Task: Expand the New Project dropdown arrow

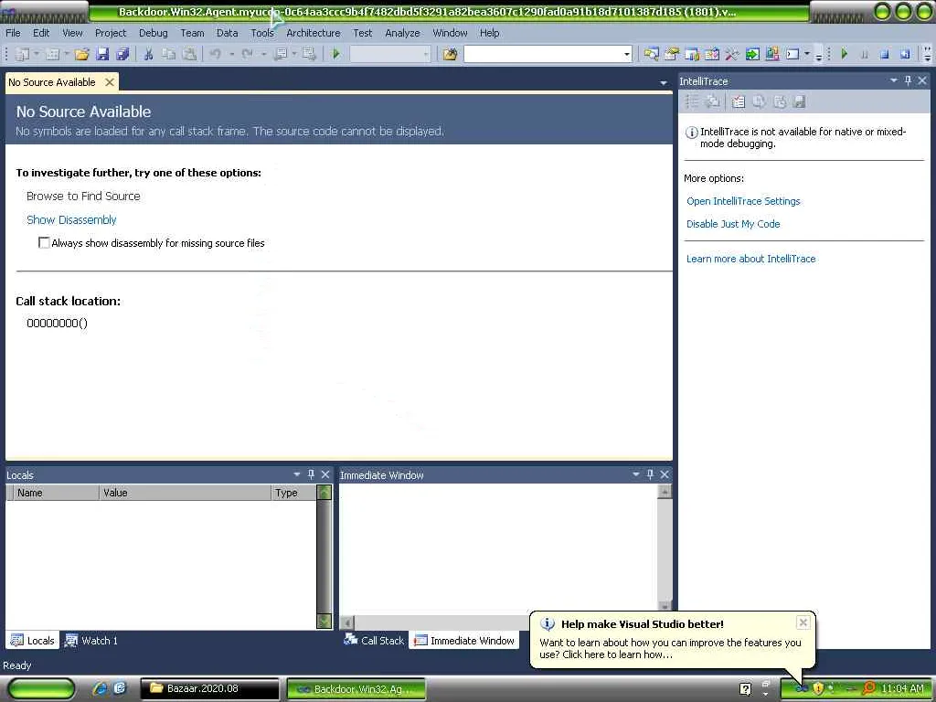Action: coord(36,54)
